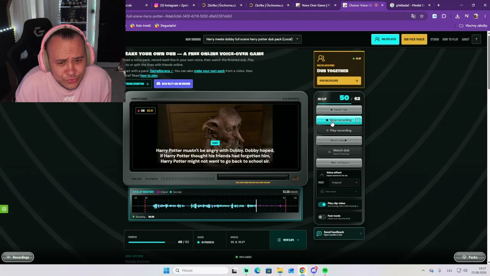Open the Recordings panel button

(x=18, y=257)
